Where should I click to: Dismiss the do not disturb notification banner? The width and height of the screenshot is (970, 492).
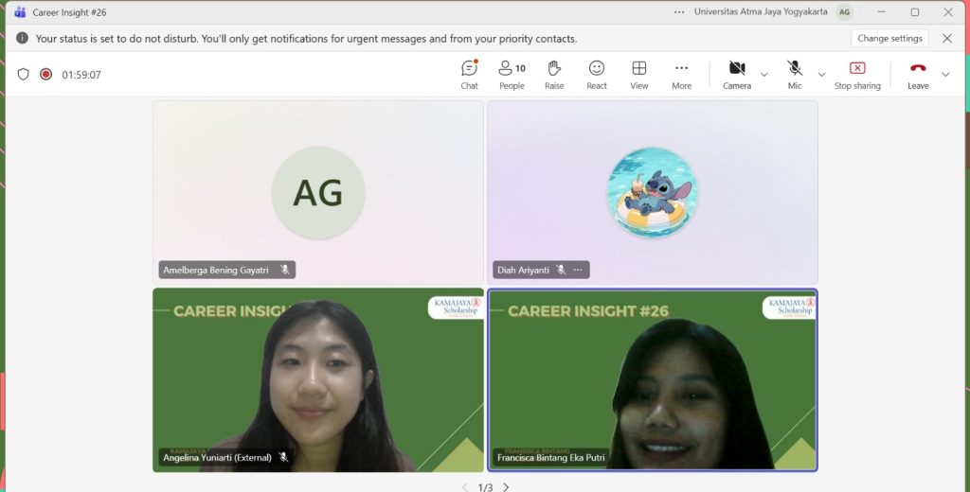click(946, 39)
